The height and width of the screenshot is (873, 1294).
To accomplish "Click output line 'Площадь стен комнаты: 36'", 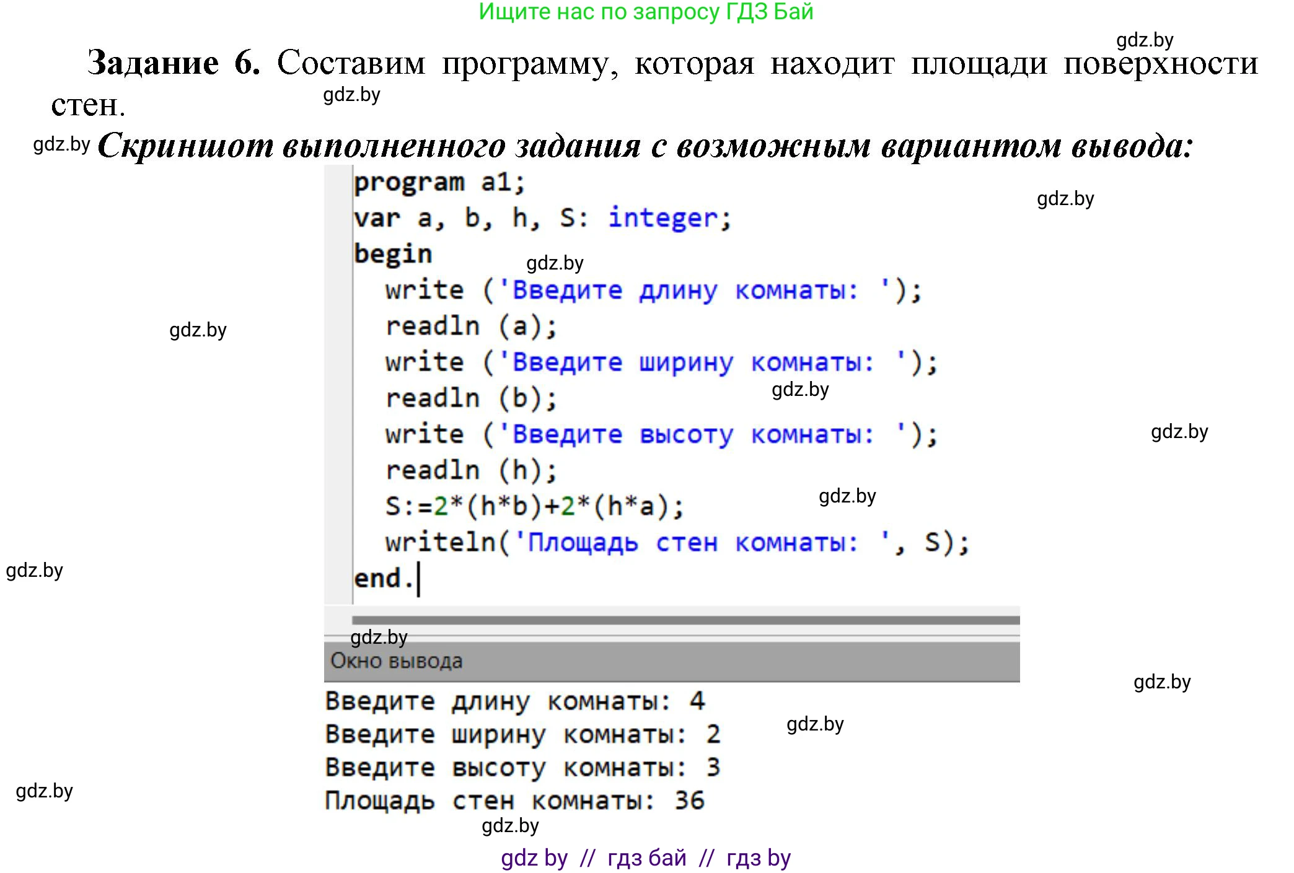I will (x=515, y=801).
